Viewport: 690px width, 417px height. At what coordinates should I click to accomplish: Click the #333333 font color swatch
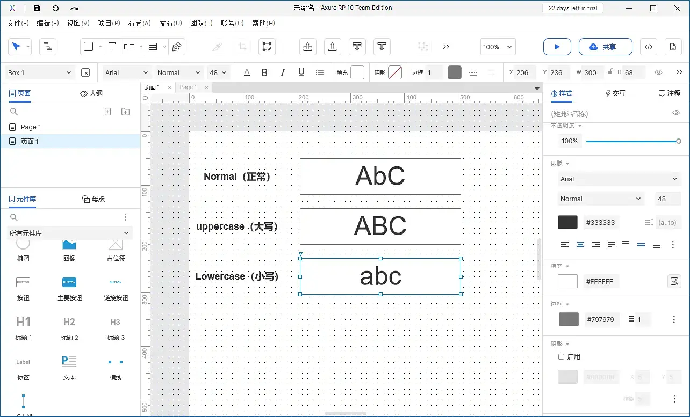pos(567,222)
